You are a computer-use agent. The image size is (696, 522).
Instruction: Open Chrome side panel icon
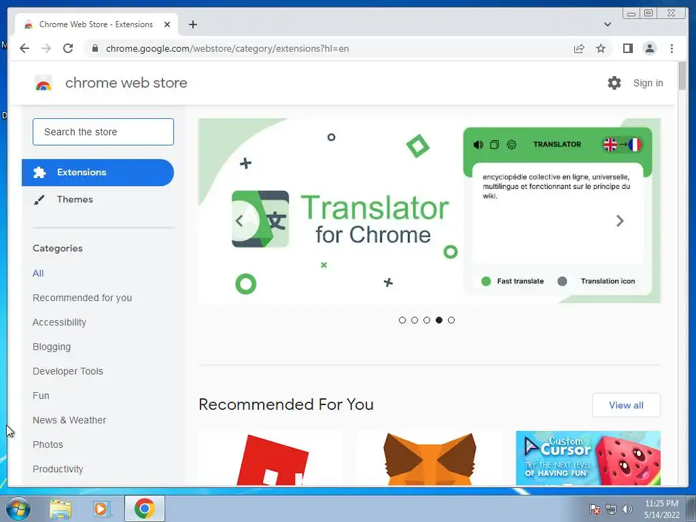pyautogui.click(x=627, y=48)
